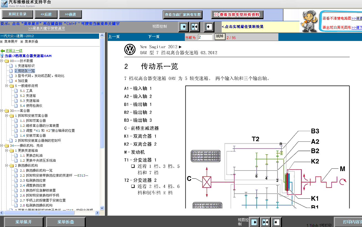Open 3 型号代码,发动机匹配,传动比

point(40,76)
